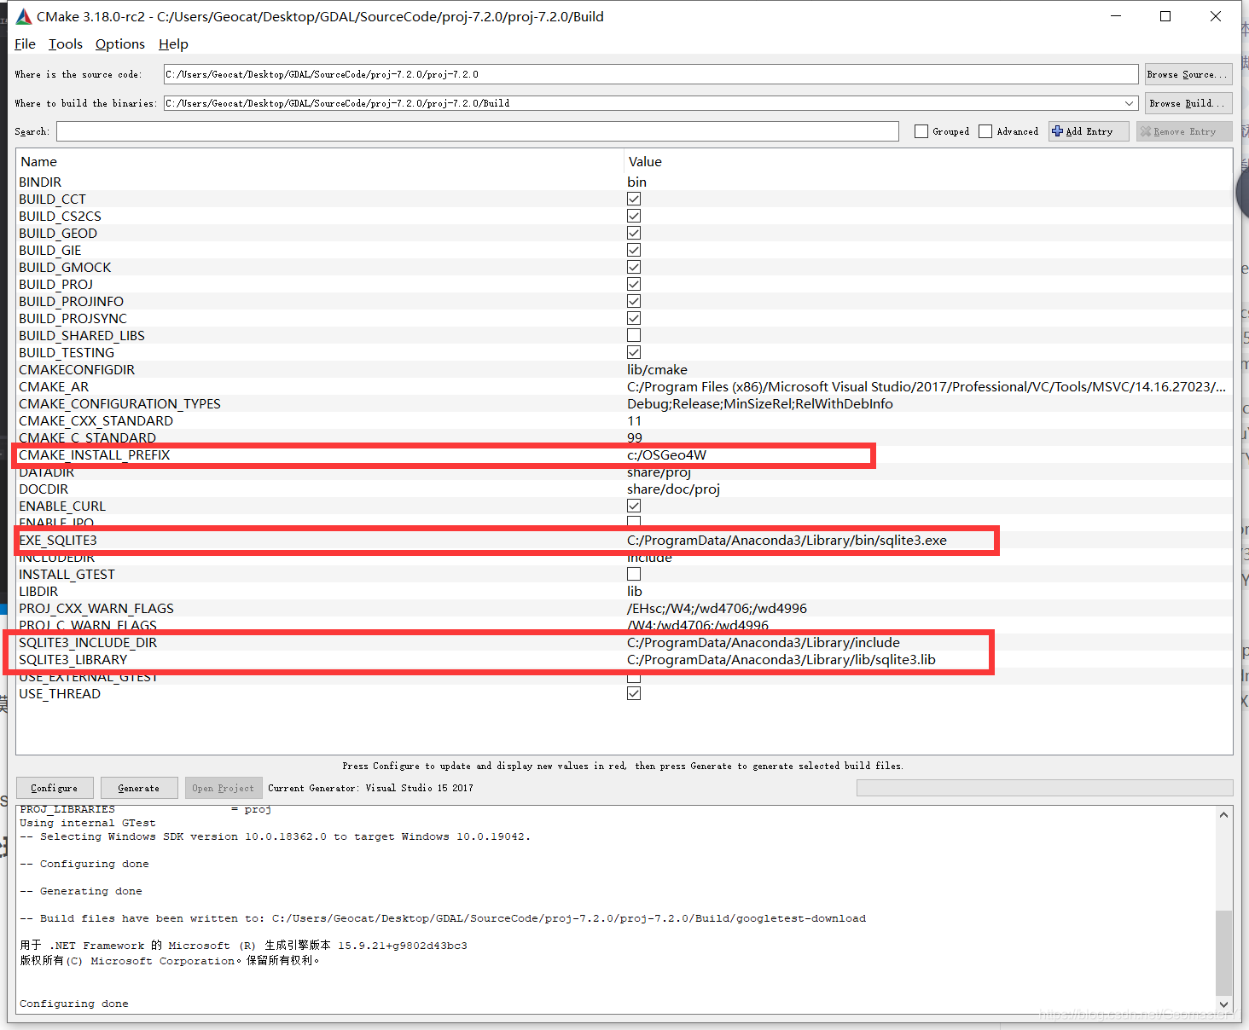Uncheck the USE_THREAD checkbox
This screenshot has height=1030, width=1249.
(x=634, y=693)
